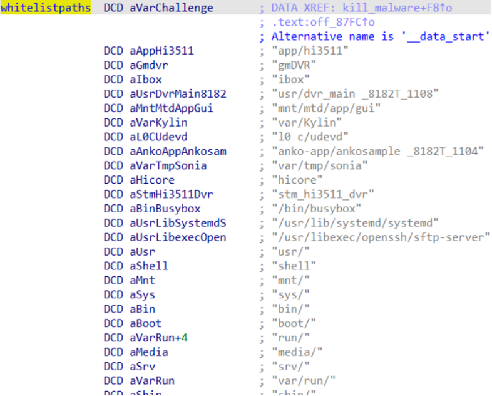Select the aShell operand
This screenshot has height=396, width=492.
pyautogui.click(x=149, y=266)
